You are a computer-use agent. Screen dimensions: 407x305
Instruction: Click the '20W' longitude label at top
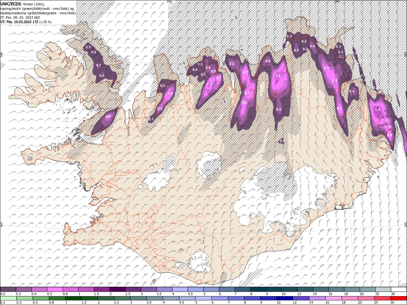pos(169,2)
